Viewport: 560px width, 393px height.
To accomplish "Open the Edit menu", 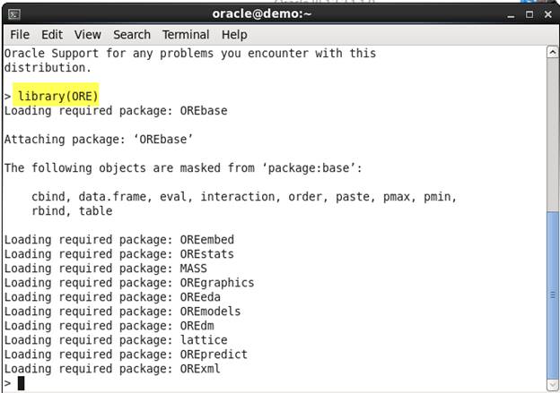I will pyautogui.click(x=52, y=35).
